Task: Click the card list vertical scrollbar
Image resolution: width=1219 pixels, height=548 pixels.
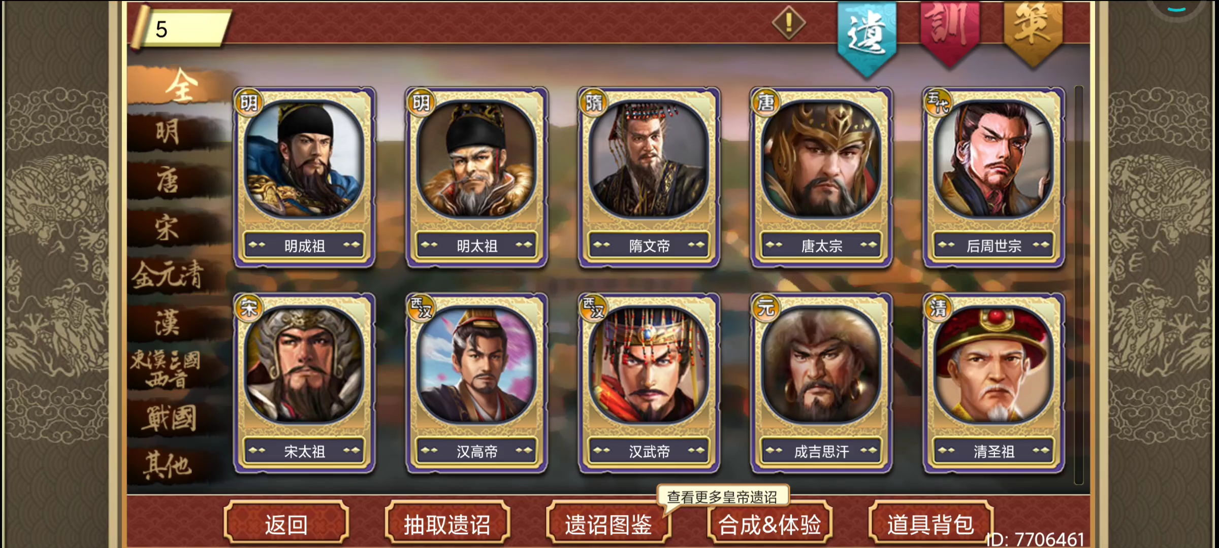Action: click(x=1079, y=285)
